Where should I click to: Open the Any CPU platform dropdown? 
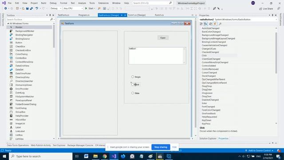click(x=73, y=8)
